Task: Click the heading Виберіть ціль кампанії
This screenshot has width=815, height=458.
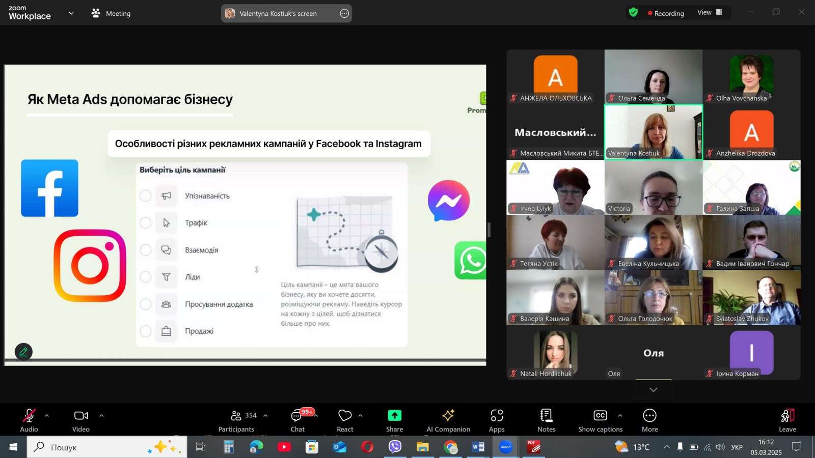Action: (182, 170)
